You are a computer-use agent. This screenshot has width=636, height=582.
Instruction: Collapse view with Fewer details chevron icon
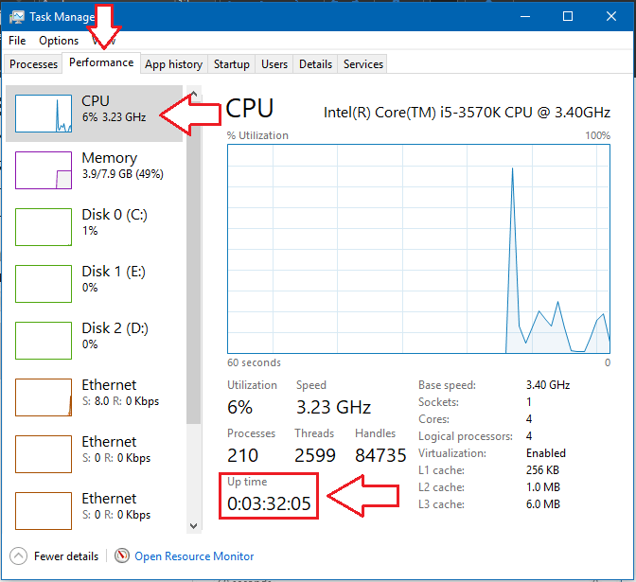tap(18, 556)
